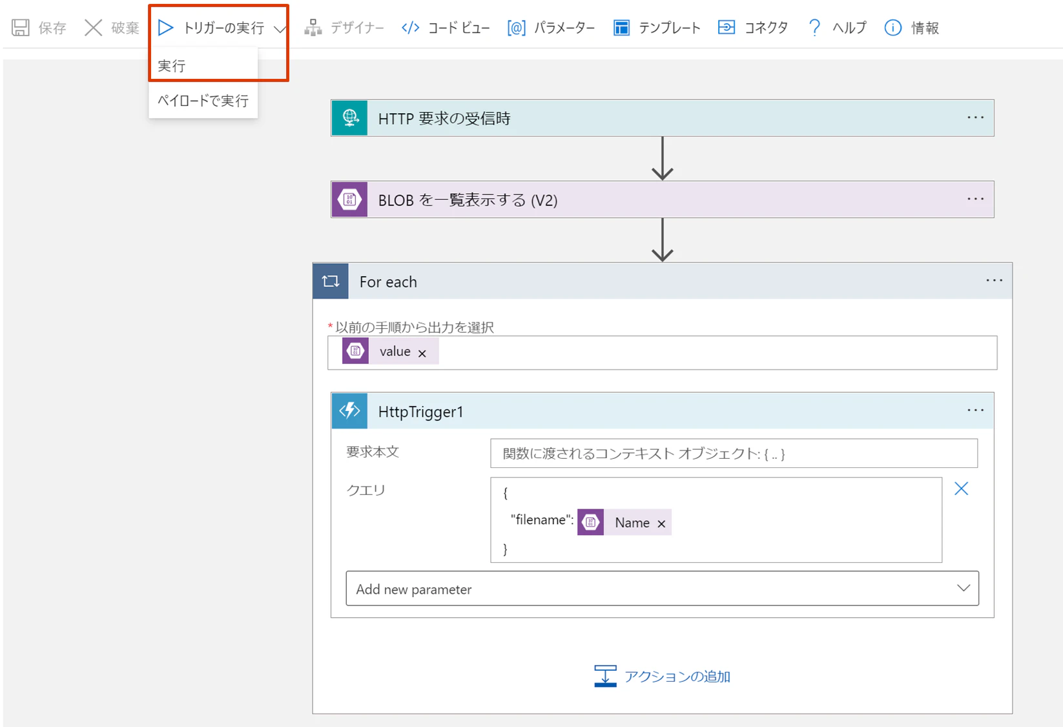Click inside the クエリ JSON editor
The image size is (1063, 727).
pyautogui.click(x=716, y=520)
